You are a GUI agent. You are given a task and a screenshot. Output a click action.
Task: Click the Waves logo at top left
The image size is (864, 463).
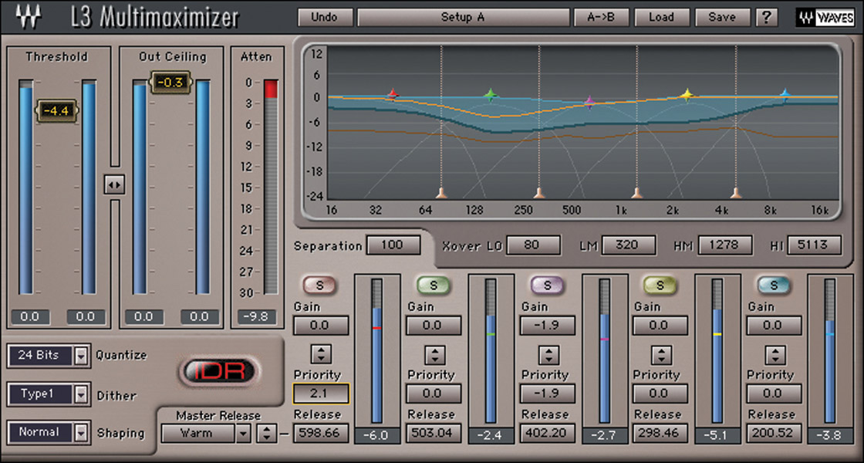29,18
